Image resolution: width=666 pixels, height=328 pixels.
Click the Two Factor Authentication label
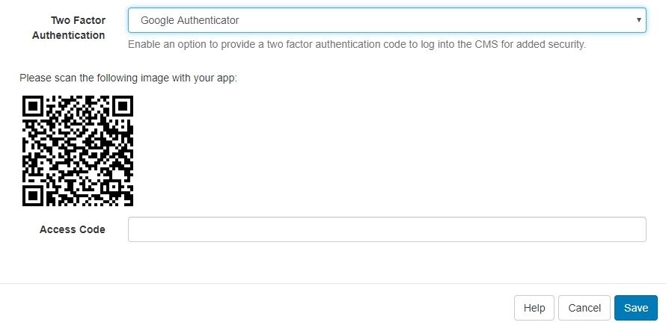78,28
